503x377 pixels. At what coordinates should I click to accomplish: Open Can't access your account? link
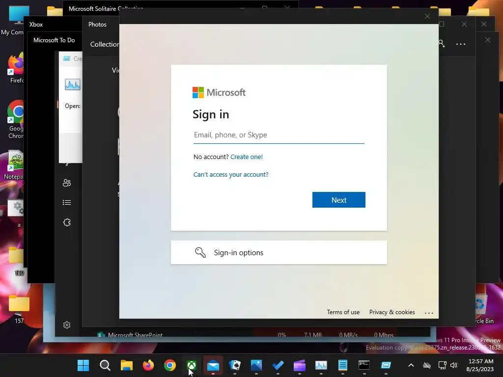pos(231,174)
